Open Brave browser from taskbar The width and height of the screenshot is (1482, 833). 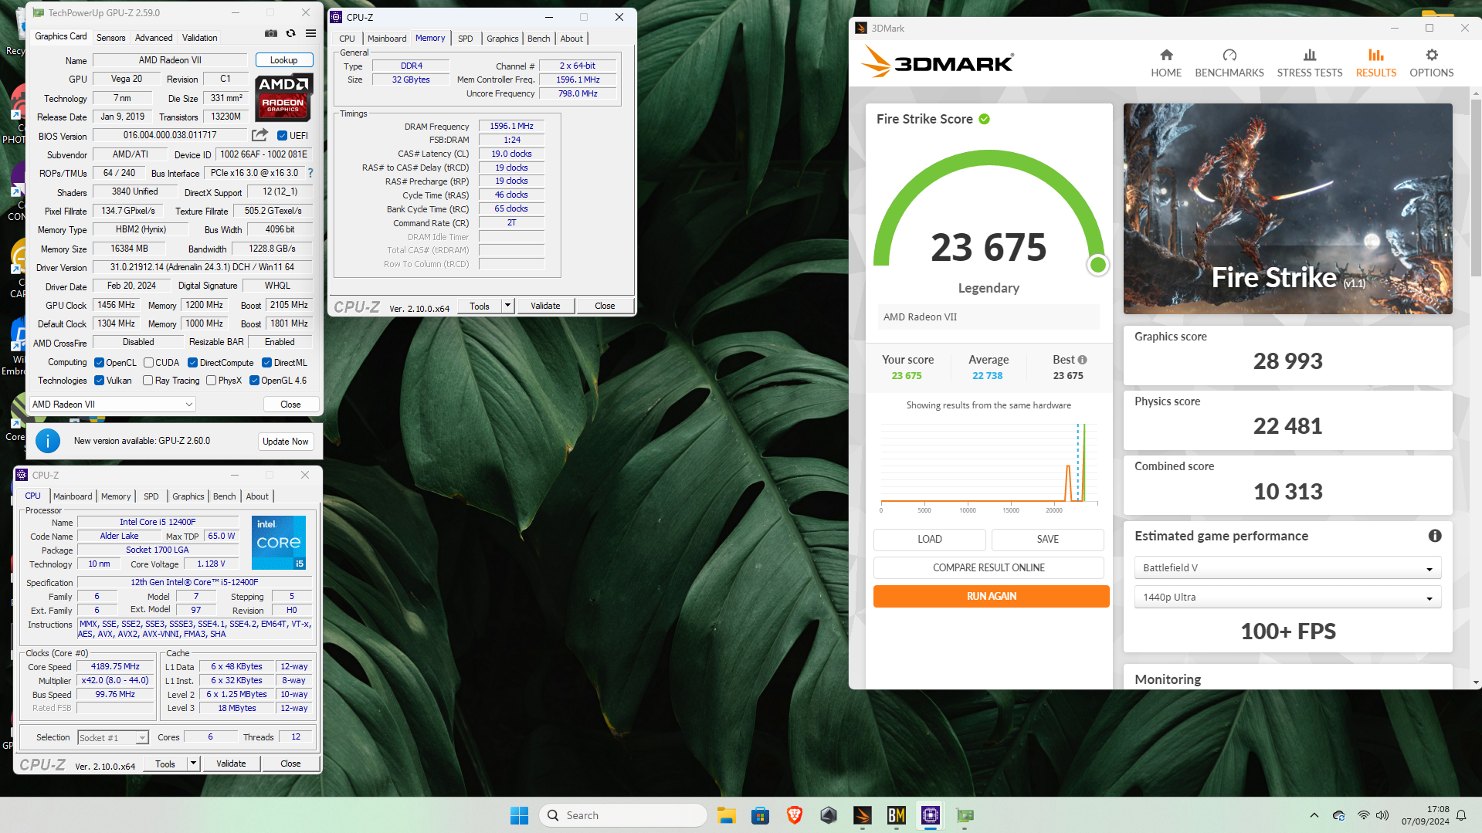click(x=794, y=815)
